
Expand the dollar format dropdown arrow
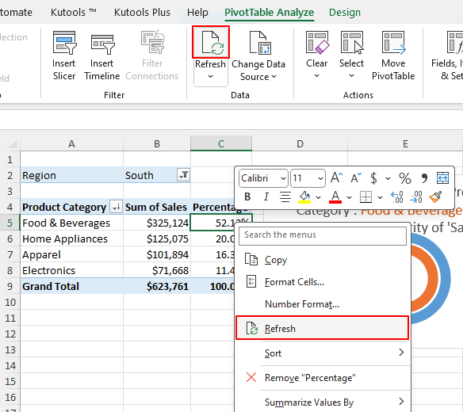388,179
